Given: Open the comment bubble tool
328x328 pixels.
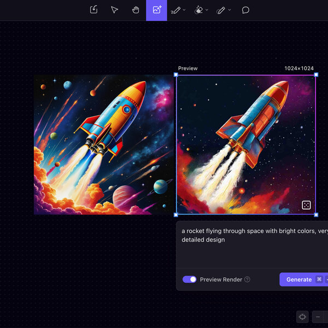Looking at the screenshot, I should point(245,10).
